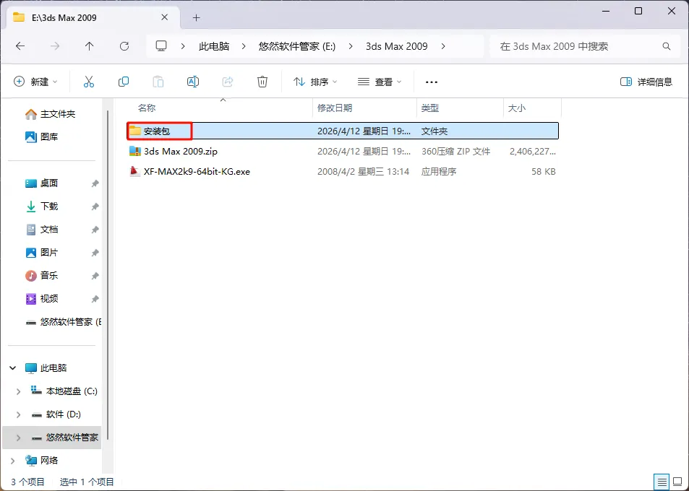Open 音乐 in quick access

tap(41, 276)
